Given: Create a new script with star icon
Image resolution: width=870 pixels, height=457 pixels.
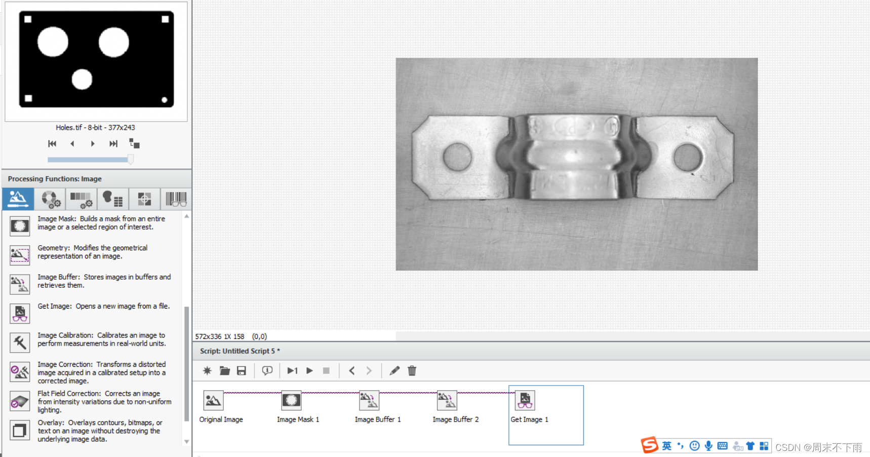Looking at the screenshot, I should [207, 371].
